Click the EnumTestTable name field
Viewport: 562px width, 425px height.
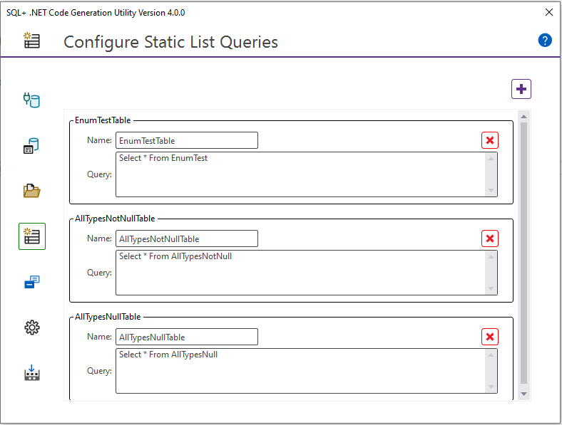click(x=186, y=140)
